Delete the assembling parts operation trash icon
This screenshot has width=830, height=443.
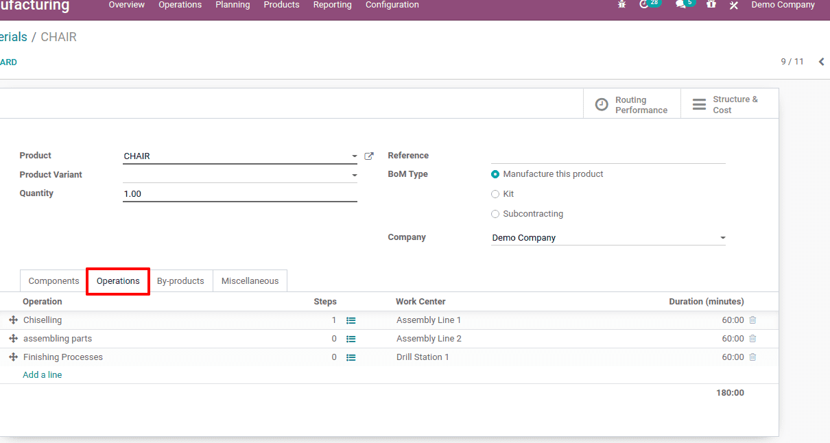click(x=752, y=339)
